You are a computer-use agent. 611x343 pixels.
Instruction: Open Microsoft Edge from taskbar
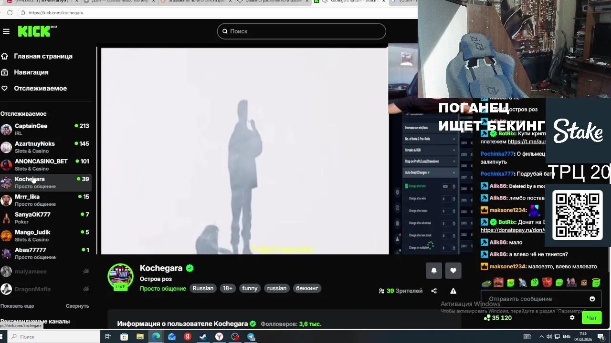(156, 337)
